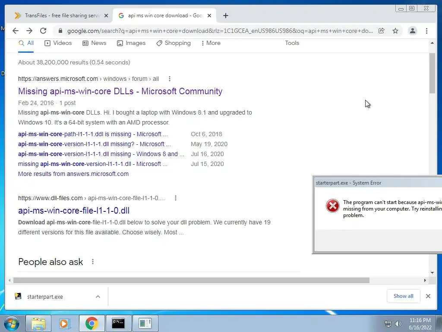
Task: Share this page via address bar icon
Action: coord(382,31)
